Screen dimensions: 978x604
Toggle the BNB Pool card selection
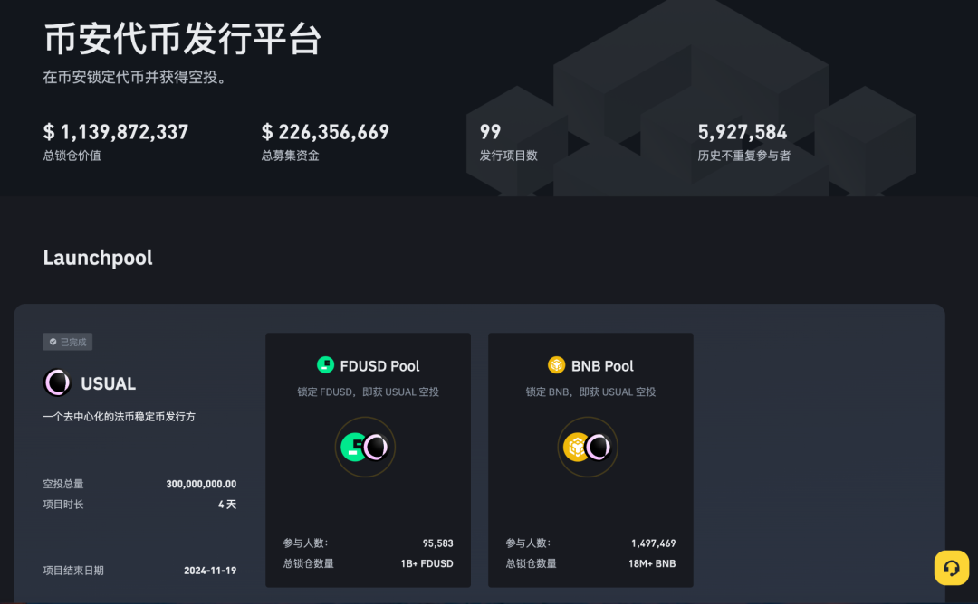tap(590, 459)
